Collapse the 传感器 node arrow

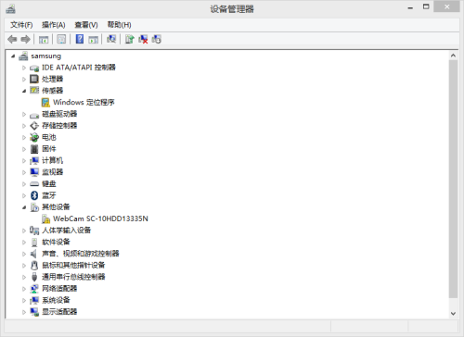tap(24, 91)
